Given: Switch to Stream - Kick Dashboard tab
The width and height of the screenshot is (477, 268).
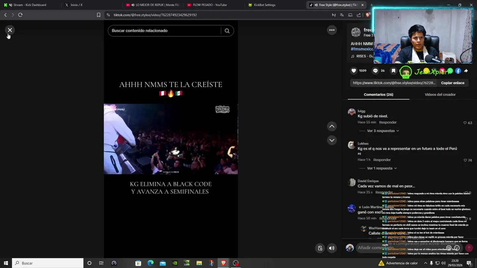Looking at the screenshot, I should pos(30,5).
